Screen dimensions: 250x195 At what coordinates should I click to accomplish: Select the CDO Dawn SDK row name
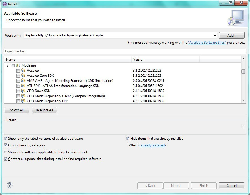pos(39,91)
